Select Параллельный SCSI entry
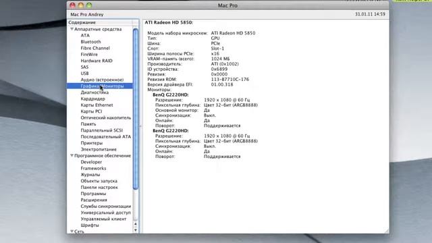Viewport: 432px width, 243px height. tap(102, 130)
